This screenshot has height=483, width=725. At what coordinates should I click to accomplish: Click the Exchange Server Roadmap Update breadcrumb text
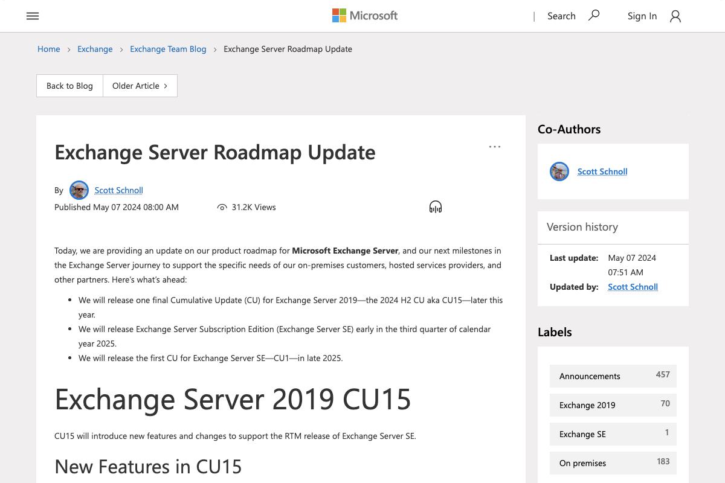pos(288,49)
